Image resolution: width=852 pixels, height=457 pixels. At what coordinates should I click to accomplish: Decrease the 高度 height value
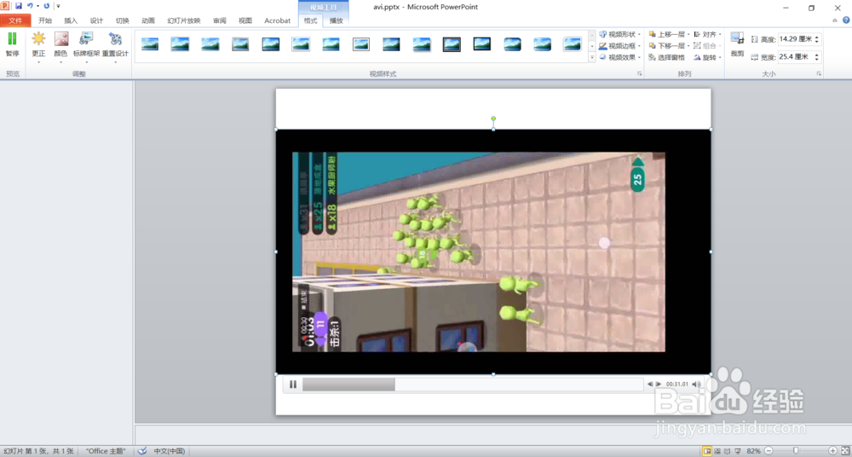pyautogui.click(x=817, y=42)
